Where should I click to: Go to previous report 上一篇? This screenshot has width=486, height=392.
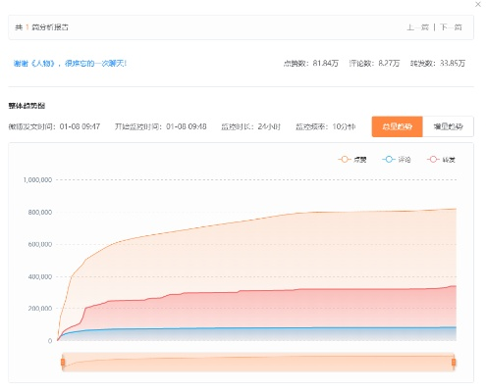pos(417,27)
